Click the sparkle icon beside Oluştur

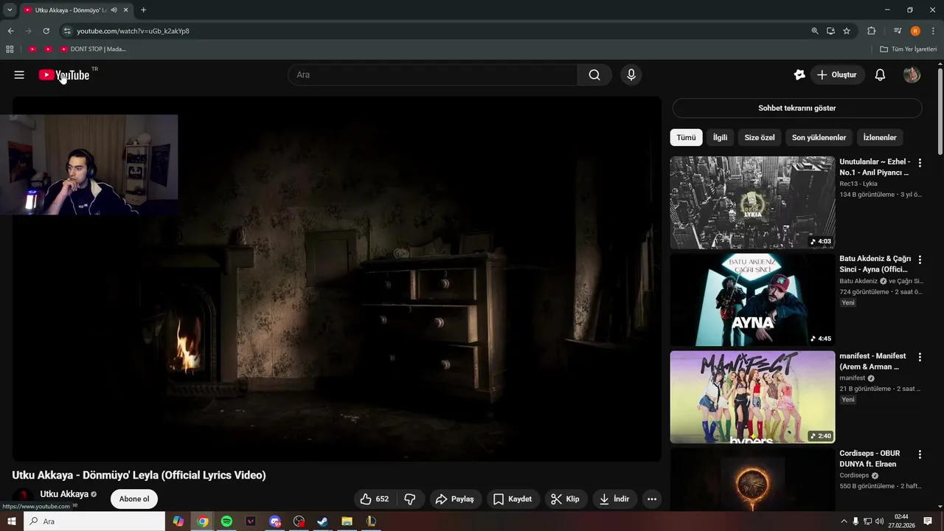tap(799, 74)
